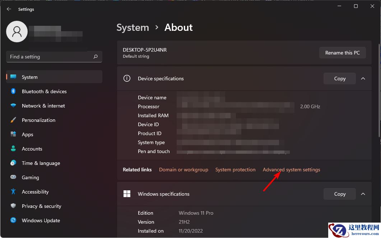Open Accessibility settings
The width and height of the screenshot is (381, 238).
34,192
